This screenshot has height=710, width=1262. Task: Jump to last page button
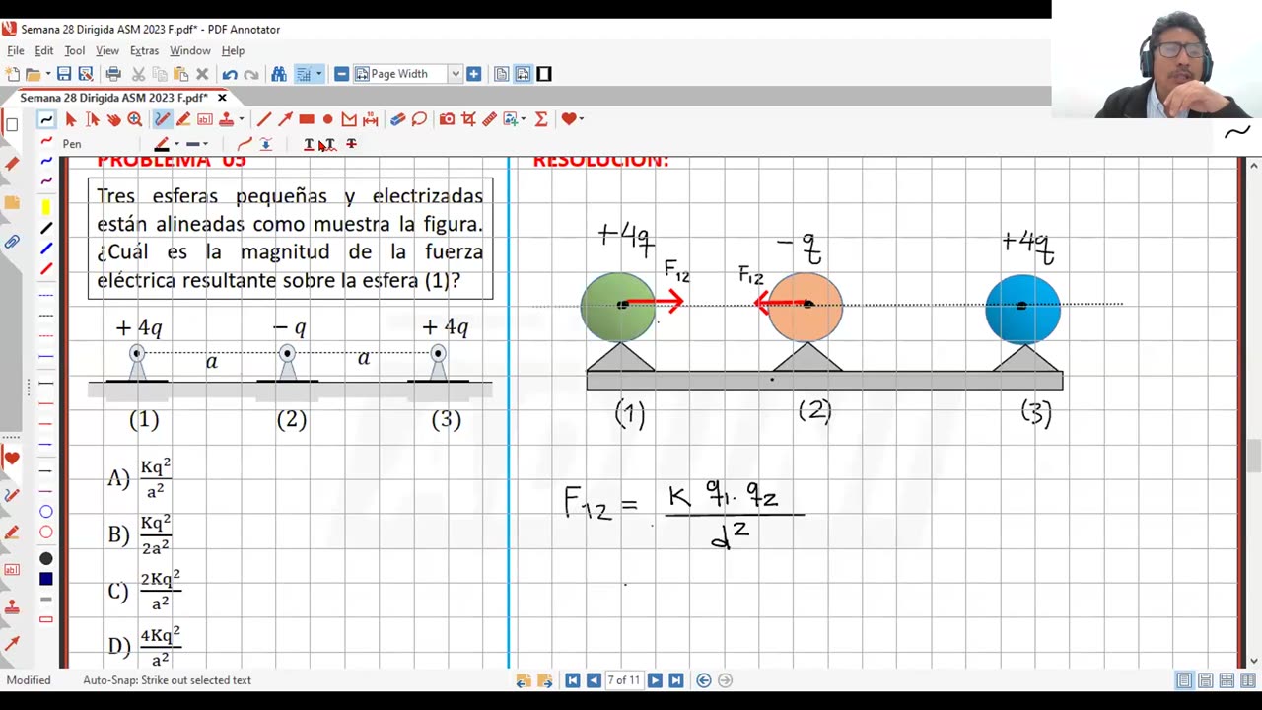point(675,680)
